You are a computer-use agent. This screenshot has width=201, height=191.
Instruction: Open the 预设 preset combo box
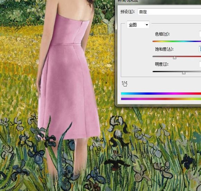169,12
